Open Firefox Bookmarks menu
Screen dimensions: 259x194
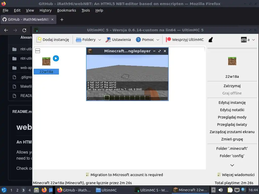pyautogui.click(x=67, y=10)
